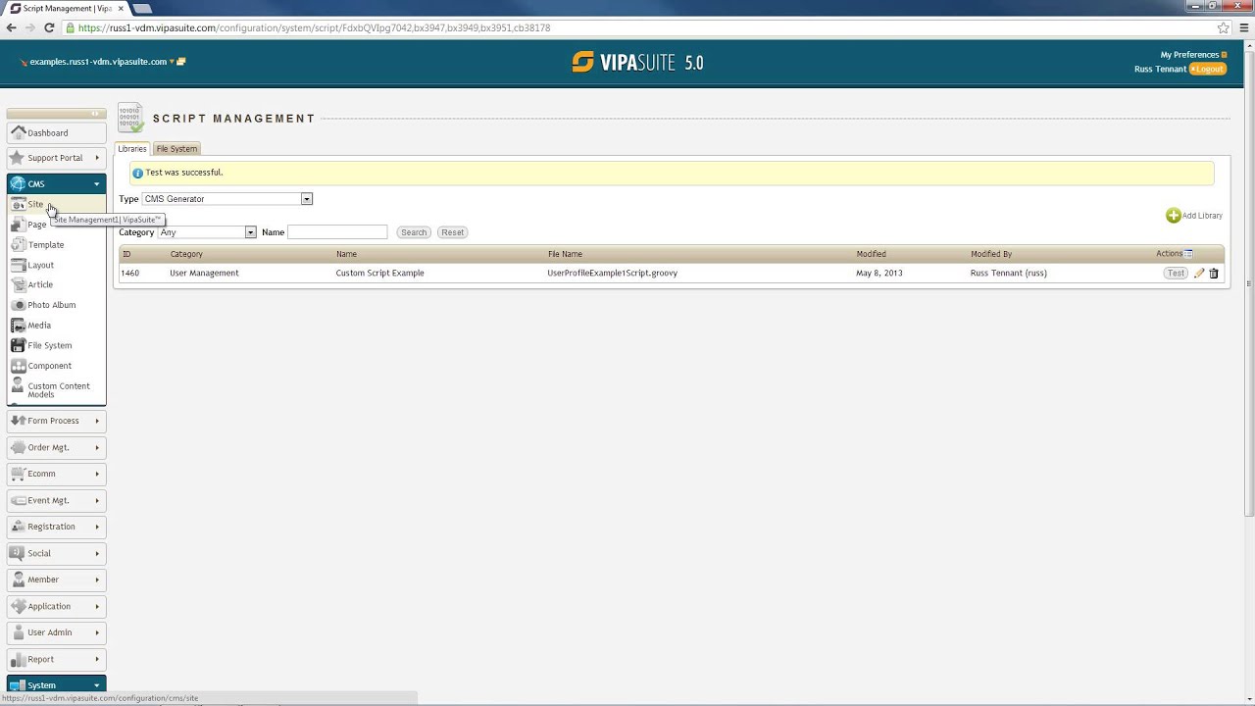Click the 'UserProfileExample1Script.groovy' file name cell
The width and height of the screenshot is (1255, 706).
click(x=612, y=274)
